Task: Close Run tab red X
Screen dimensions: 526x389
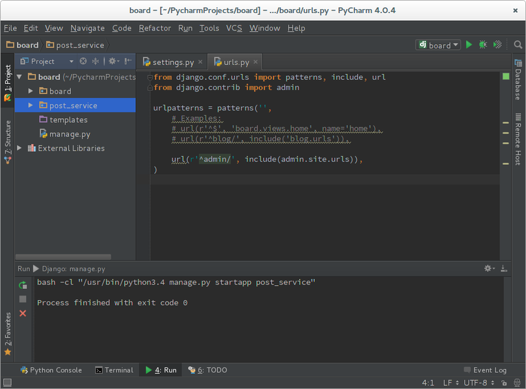Action: [x=23, y=313]
